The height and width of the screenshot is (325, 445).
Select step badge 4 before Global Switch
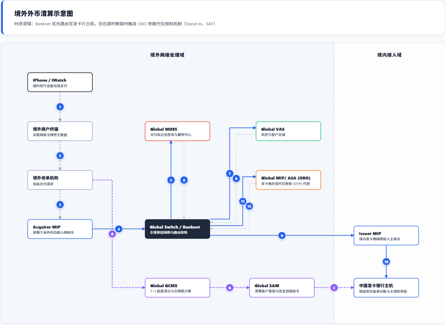click(x=119, y=229)
